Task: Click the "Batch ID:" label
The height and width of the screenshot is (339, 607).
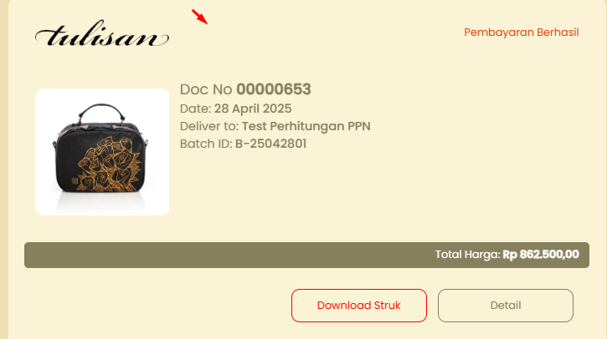Action: point(206,144)
